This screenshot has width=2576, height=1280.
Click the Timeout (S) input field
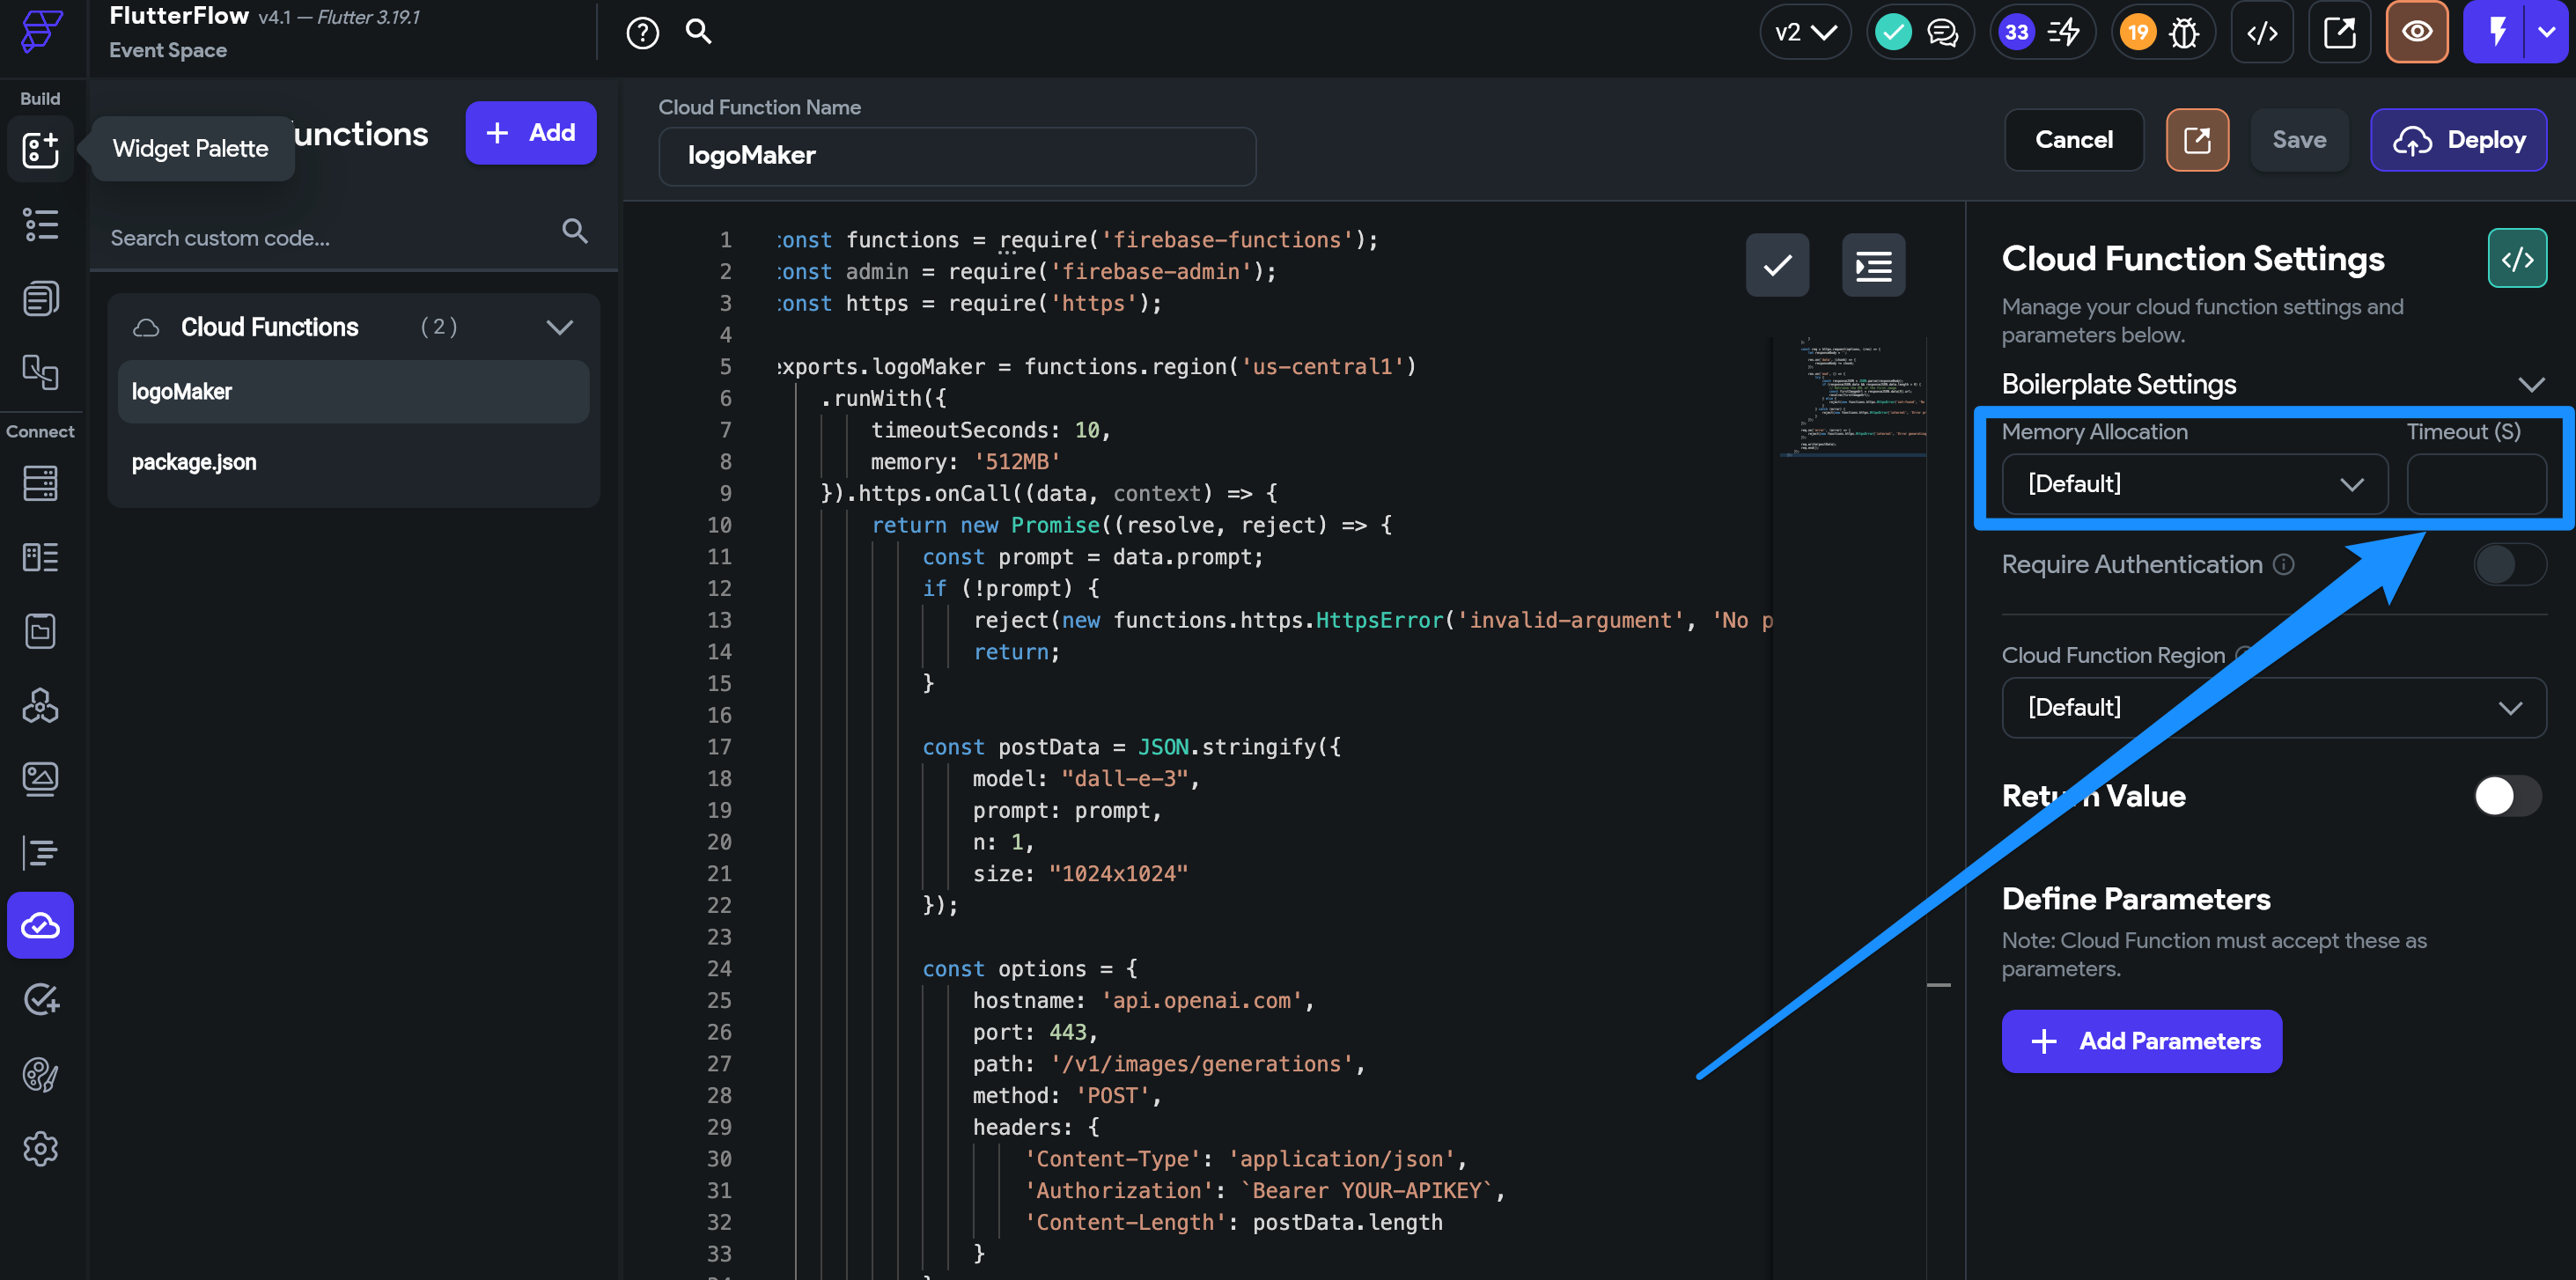(2476, 484)
